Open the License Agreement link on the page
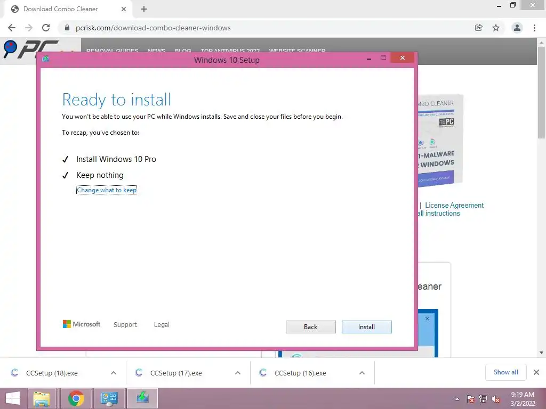This screenshot has width=546, height=409. click(454, 205)
